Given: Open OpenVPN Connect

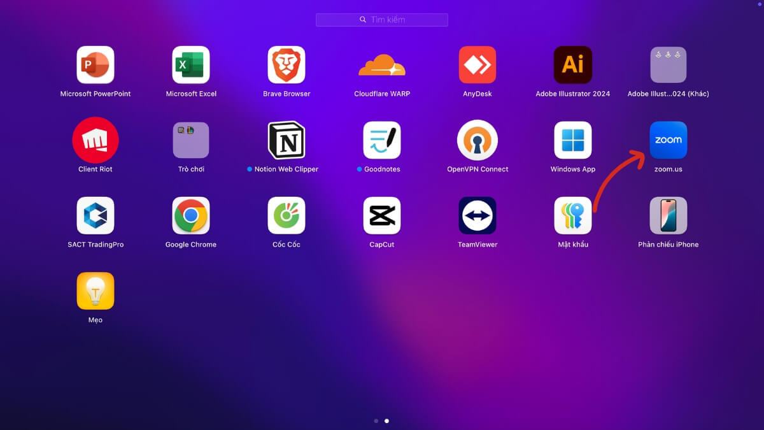Looking at the screenshot, I should pos(478,140).
